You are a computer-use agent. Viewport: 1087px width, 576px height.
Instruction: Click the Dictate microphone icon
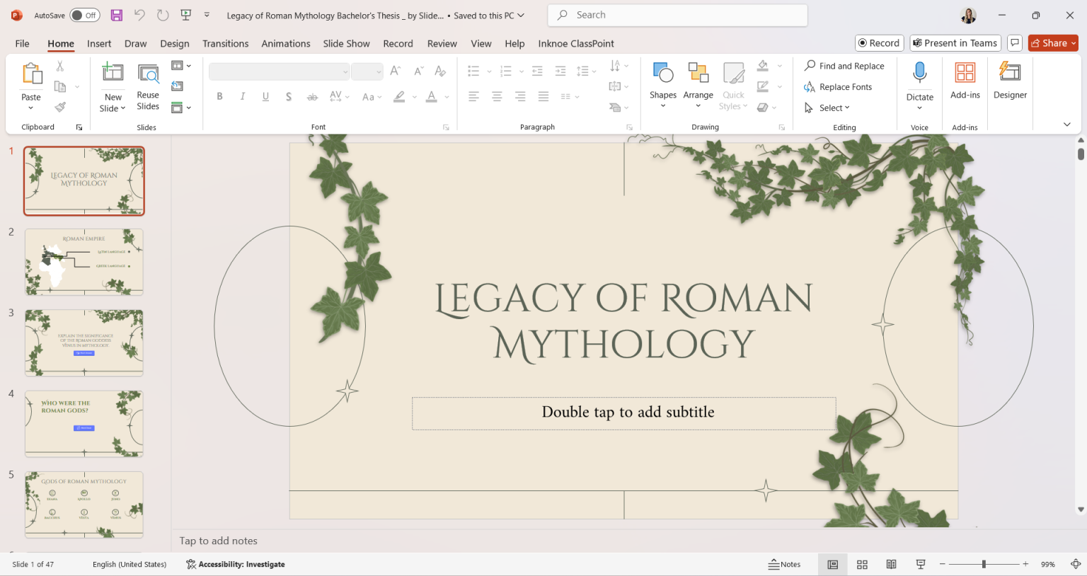point(919,72)
